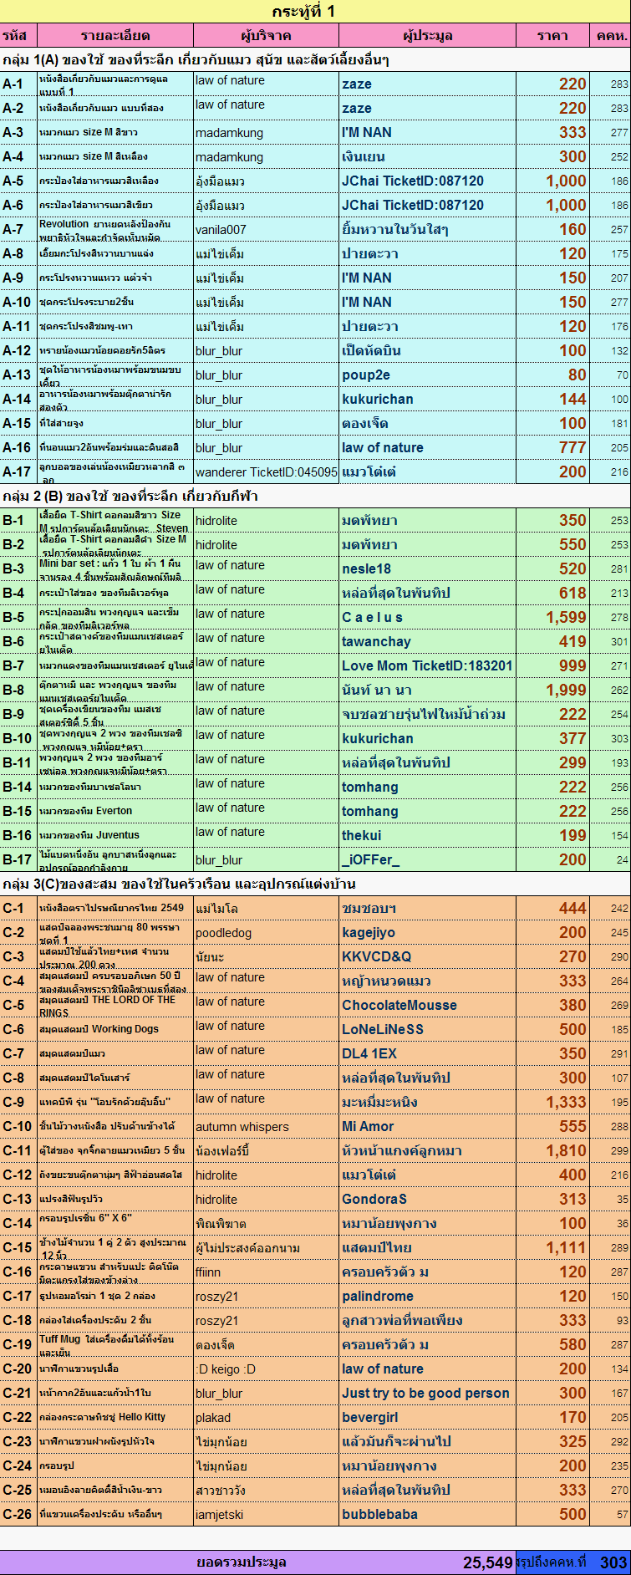The image size is (631, 1575).
Task: Click the price 1,999 in row B-8
Action: click(x=566, y=691)
